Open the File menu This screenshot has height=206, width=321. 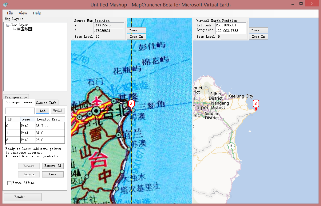(x=10, y=13)
